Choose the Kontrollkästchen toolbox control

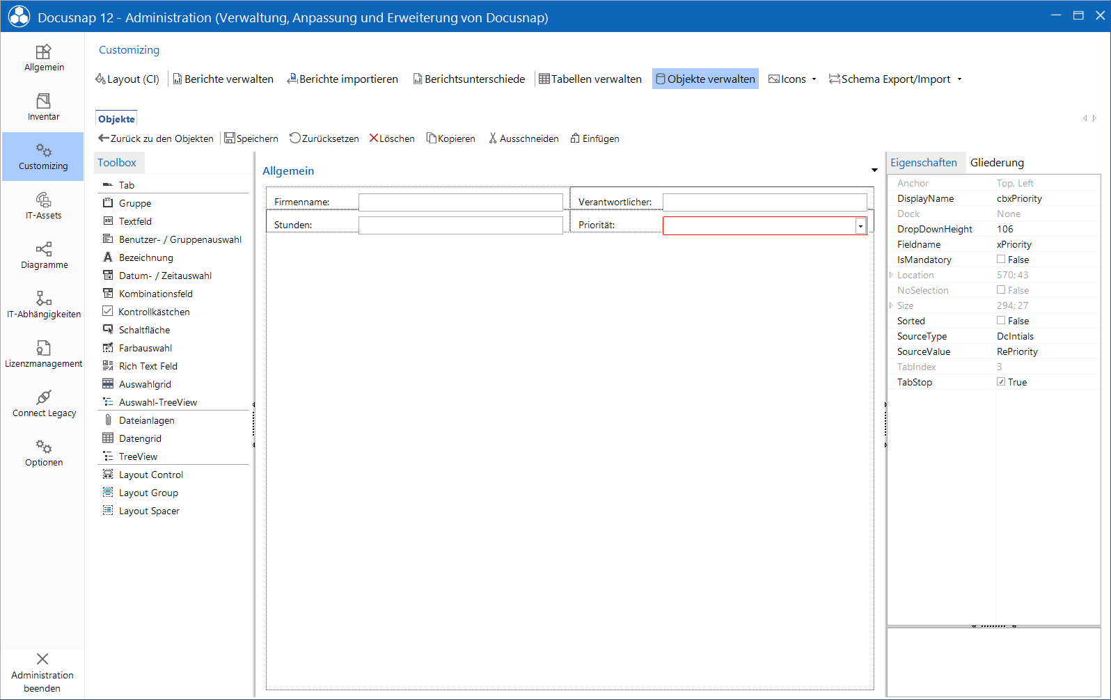[x=154, y=312]
